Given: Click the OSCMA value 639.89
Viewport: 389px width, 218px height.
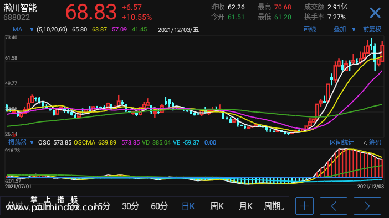Looking at the screenshot, I should point(107,142).
